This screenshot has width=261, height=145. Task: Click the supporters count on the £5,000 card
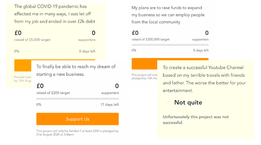(x=93, y=33)
